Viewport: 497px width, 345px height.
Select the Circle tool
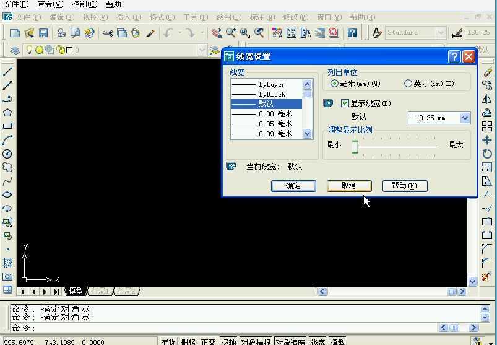pyautogui.click(x=7, y=154)
